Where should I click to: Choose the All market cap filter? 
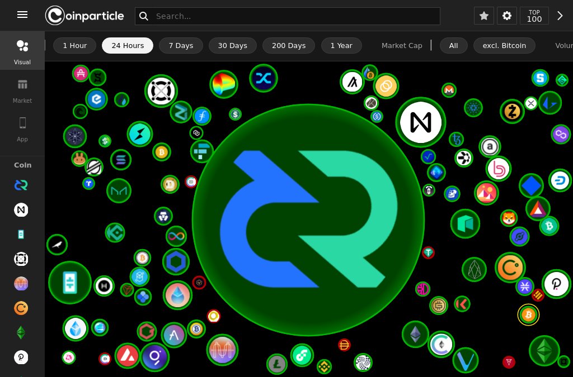[453, 46]
